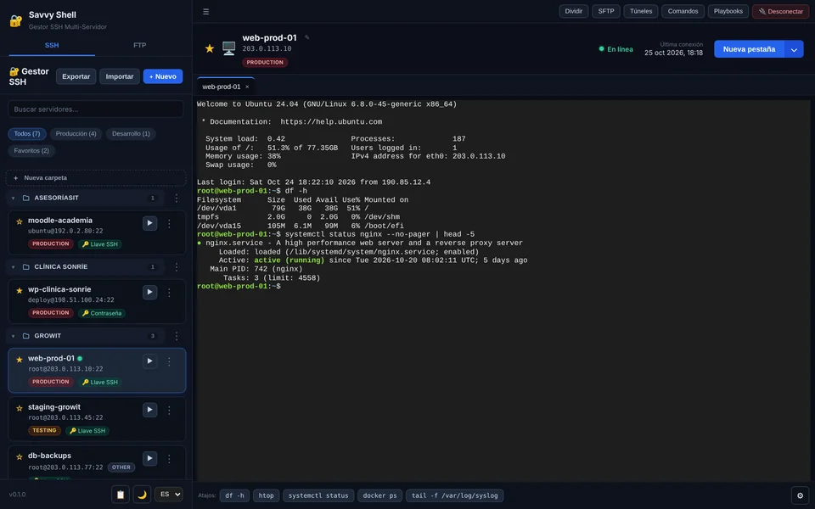Open the three-dot menu on the web-prod-01 card
815x509 pixels.
(x=169, y=361)
